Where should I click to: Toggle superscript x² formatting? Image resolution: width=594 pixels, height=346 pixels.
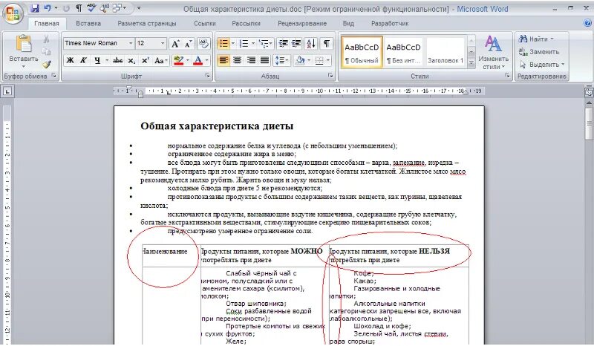point(145,60)
